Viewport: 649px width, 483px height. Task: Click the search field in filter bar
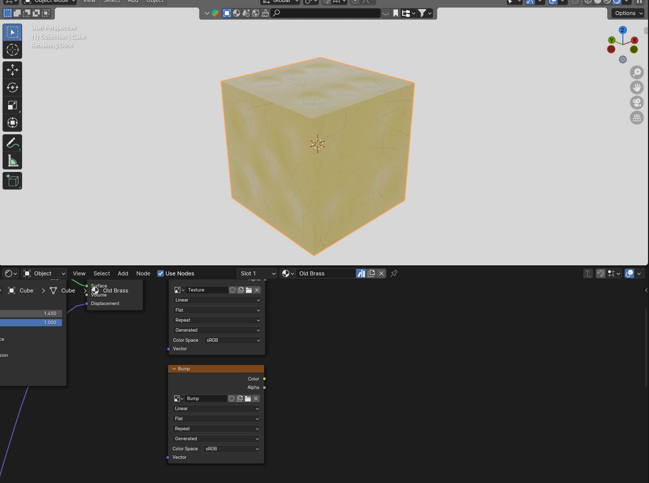click(x=326, y=13)
